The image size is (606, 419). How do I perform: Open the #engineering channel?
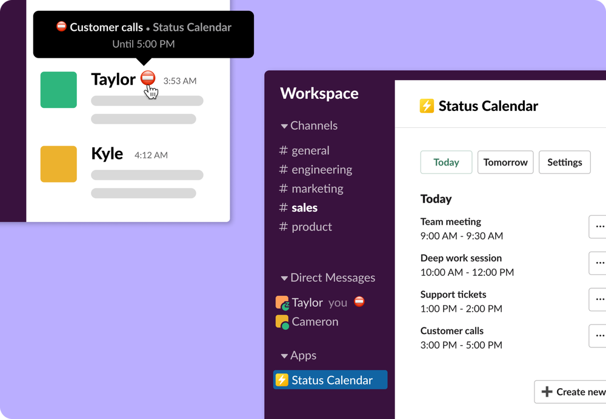[321, 170]
